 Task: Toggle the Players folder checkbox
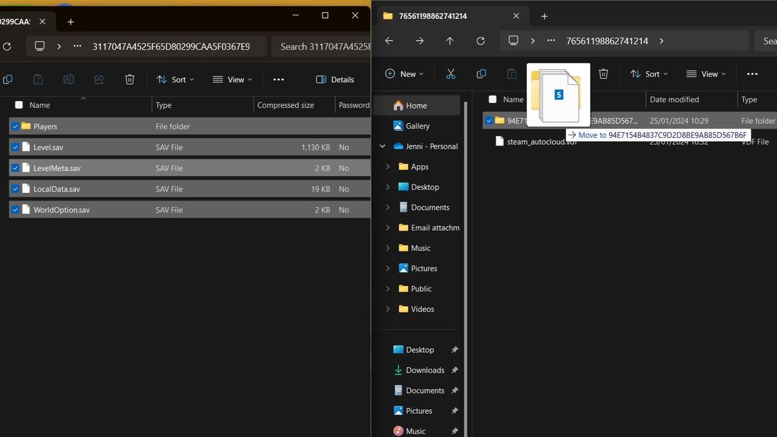click(x=15, y=126)
